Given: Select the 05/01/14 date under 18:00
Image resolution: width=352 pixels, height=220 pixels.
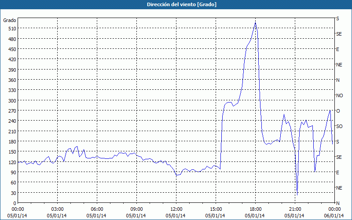Looking at the screenshot, I should point(255,216).
